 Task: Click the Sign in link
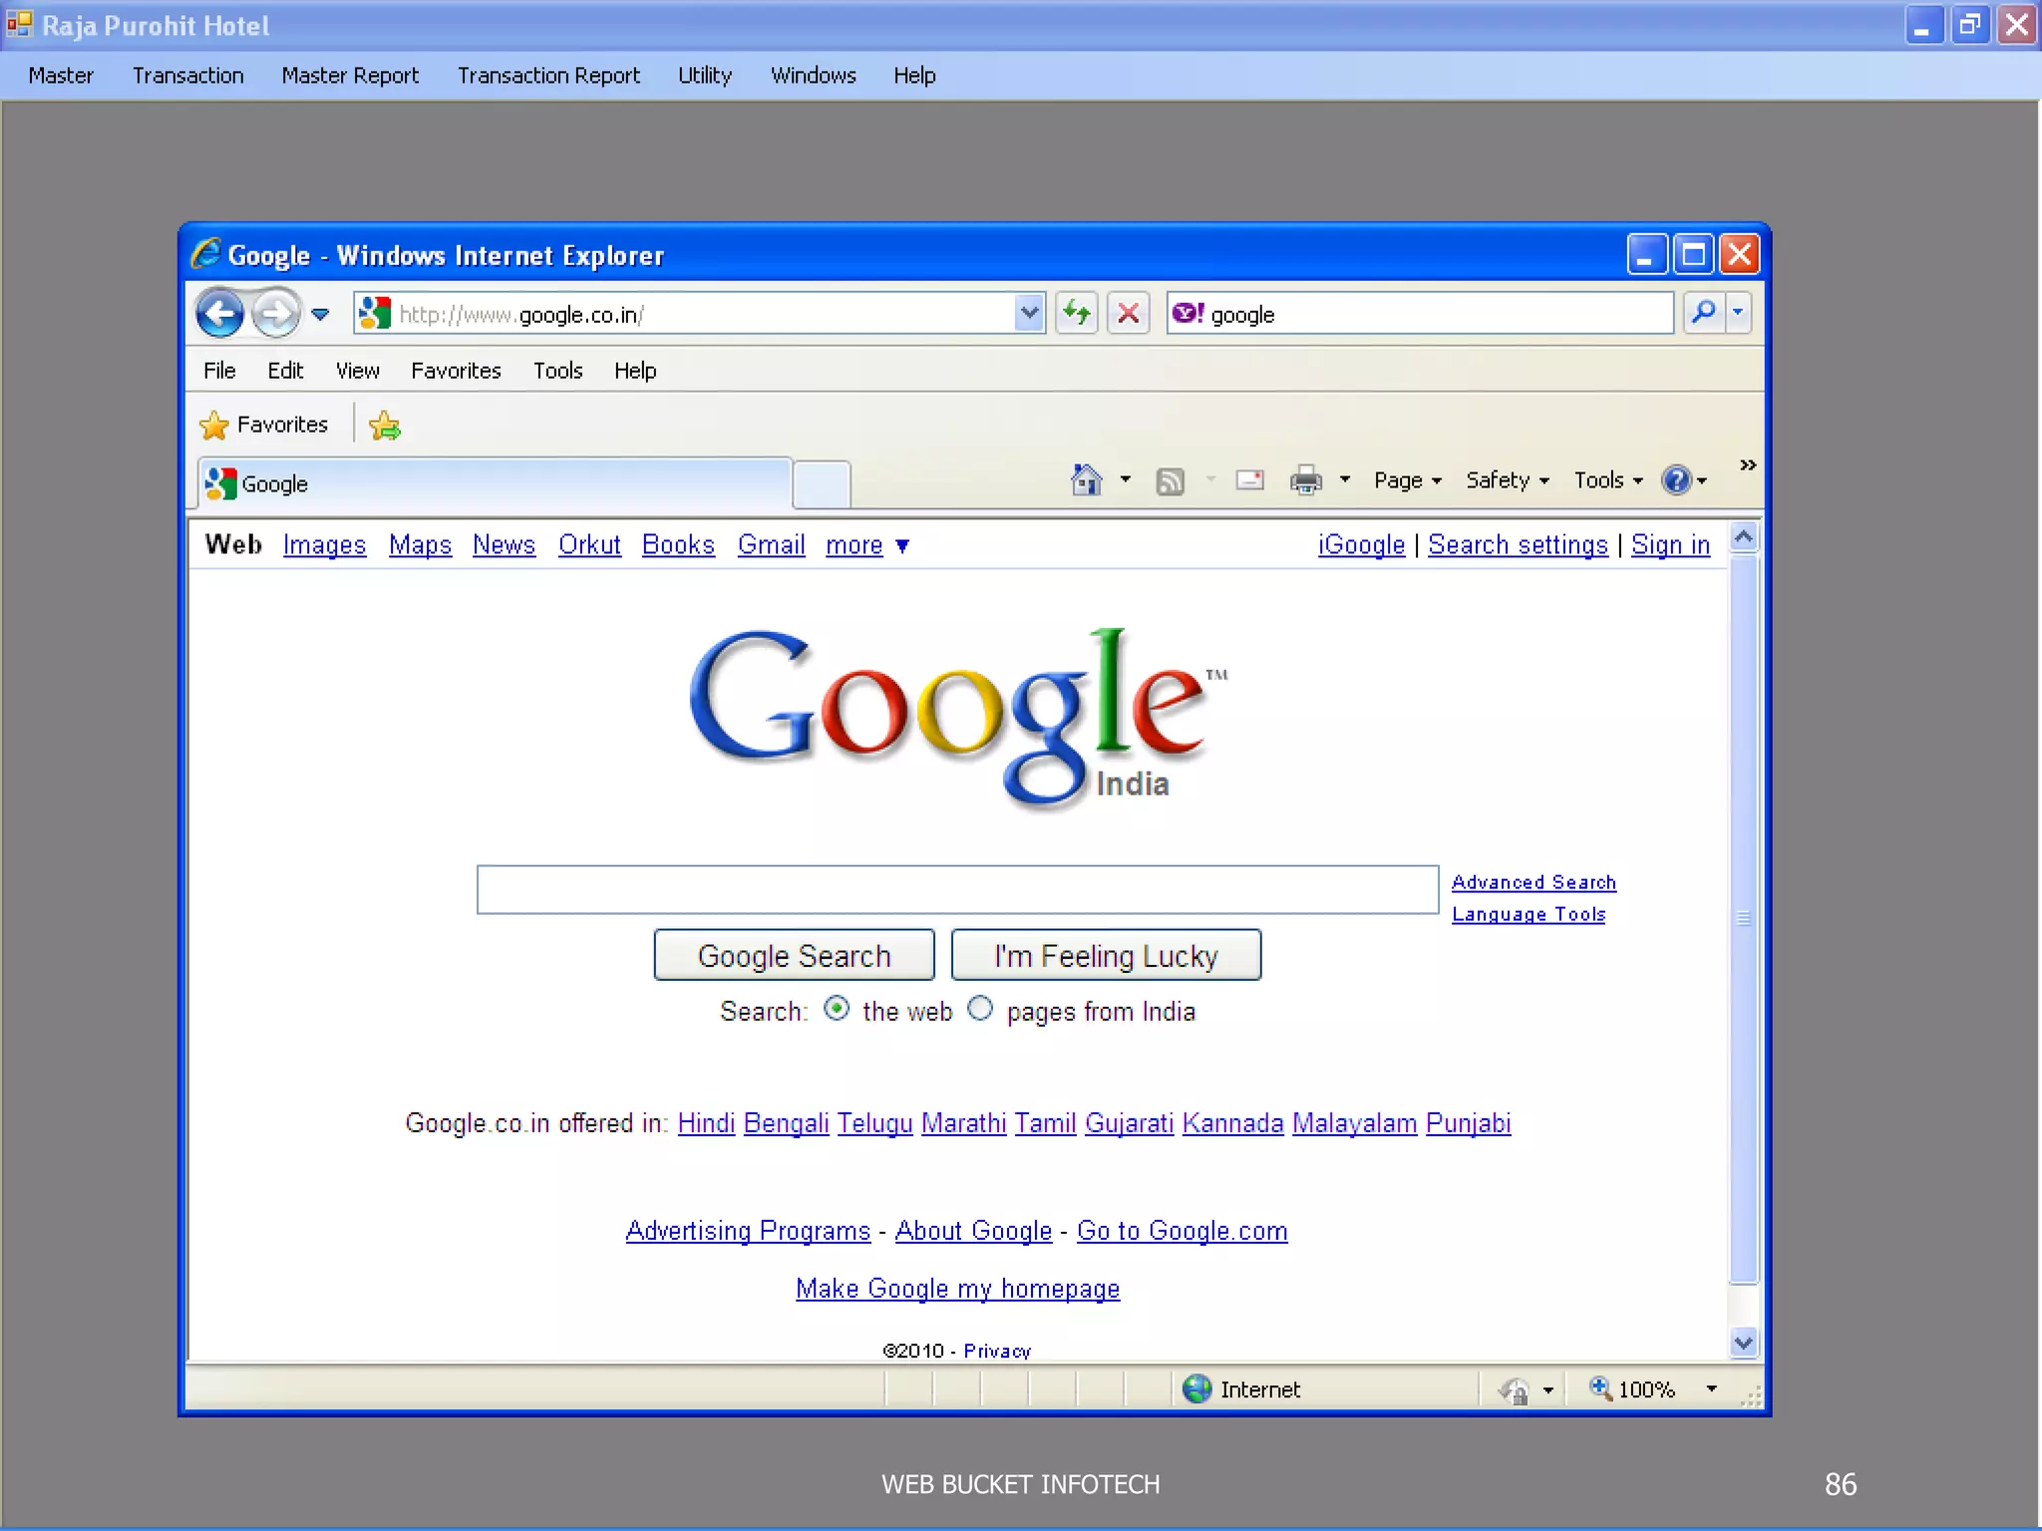[x=1670, y=545]
